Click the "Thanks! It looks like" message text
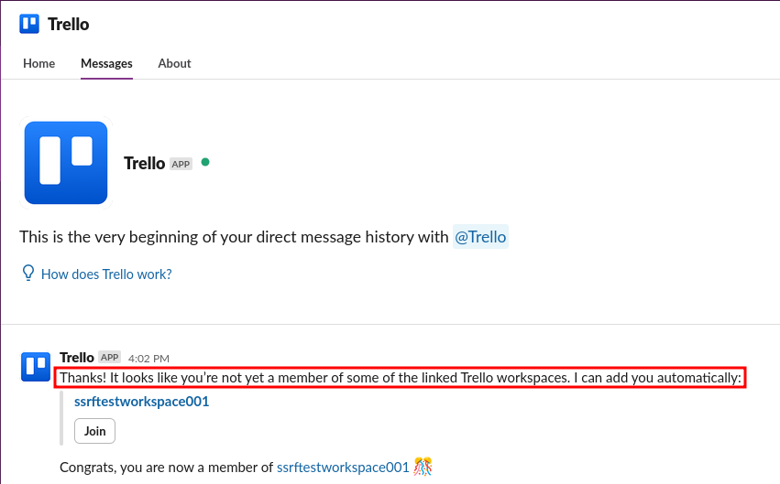Screen dimensions: 780x484 (x=401, y=379)
